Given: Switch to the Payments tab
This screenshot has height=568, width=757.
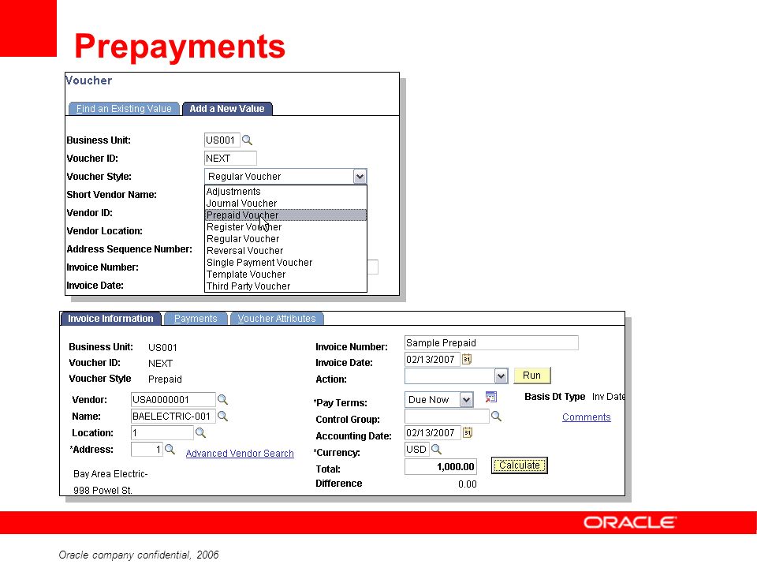Looking at the screenshot, I should [x=196, y=319].
